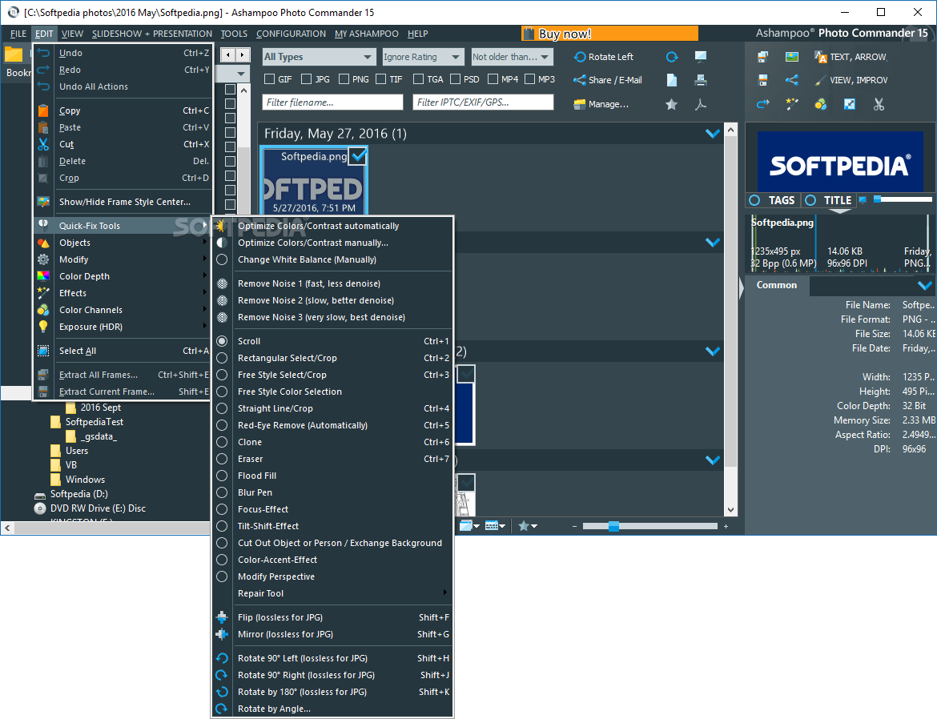The height and width of the screenshot is (719, 937).
Task: Click the resize image icon in right panel
Action: click(849, 105)
